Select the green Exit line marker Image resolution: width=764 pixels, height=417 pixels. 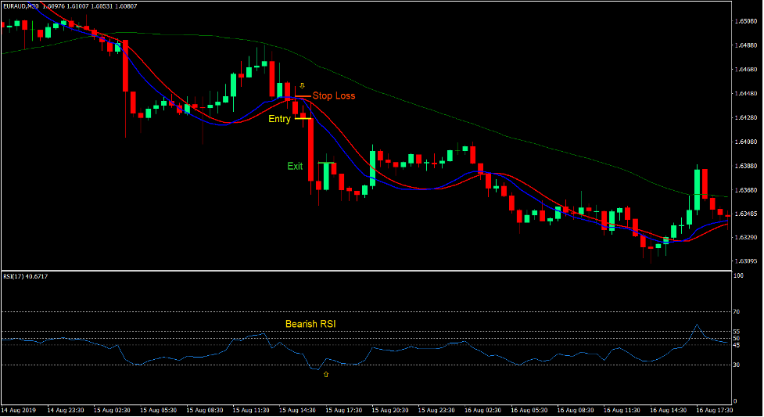326,163
